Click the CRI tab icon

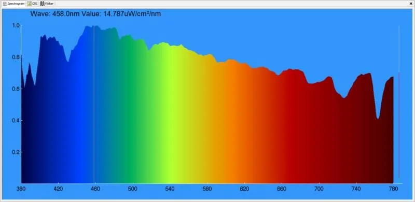30,4
